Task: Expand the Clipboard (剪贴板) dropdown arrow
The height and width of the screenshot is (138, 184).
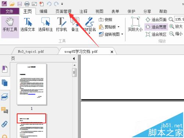Action: tap(118, 27)
